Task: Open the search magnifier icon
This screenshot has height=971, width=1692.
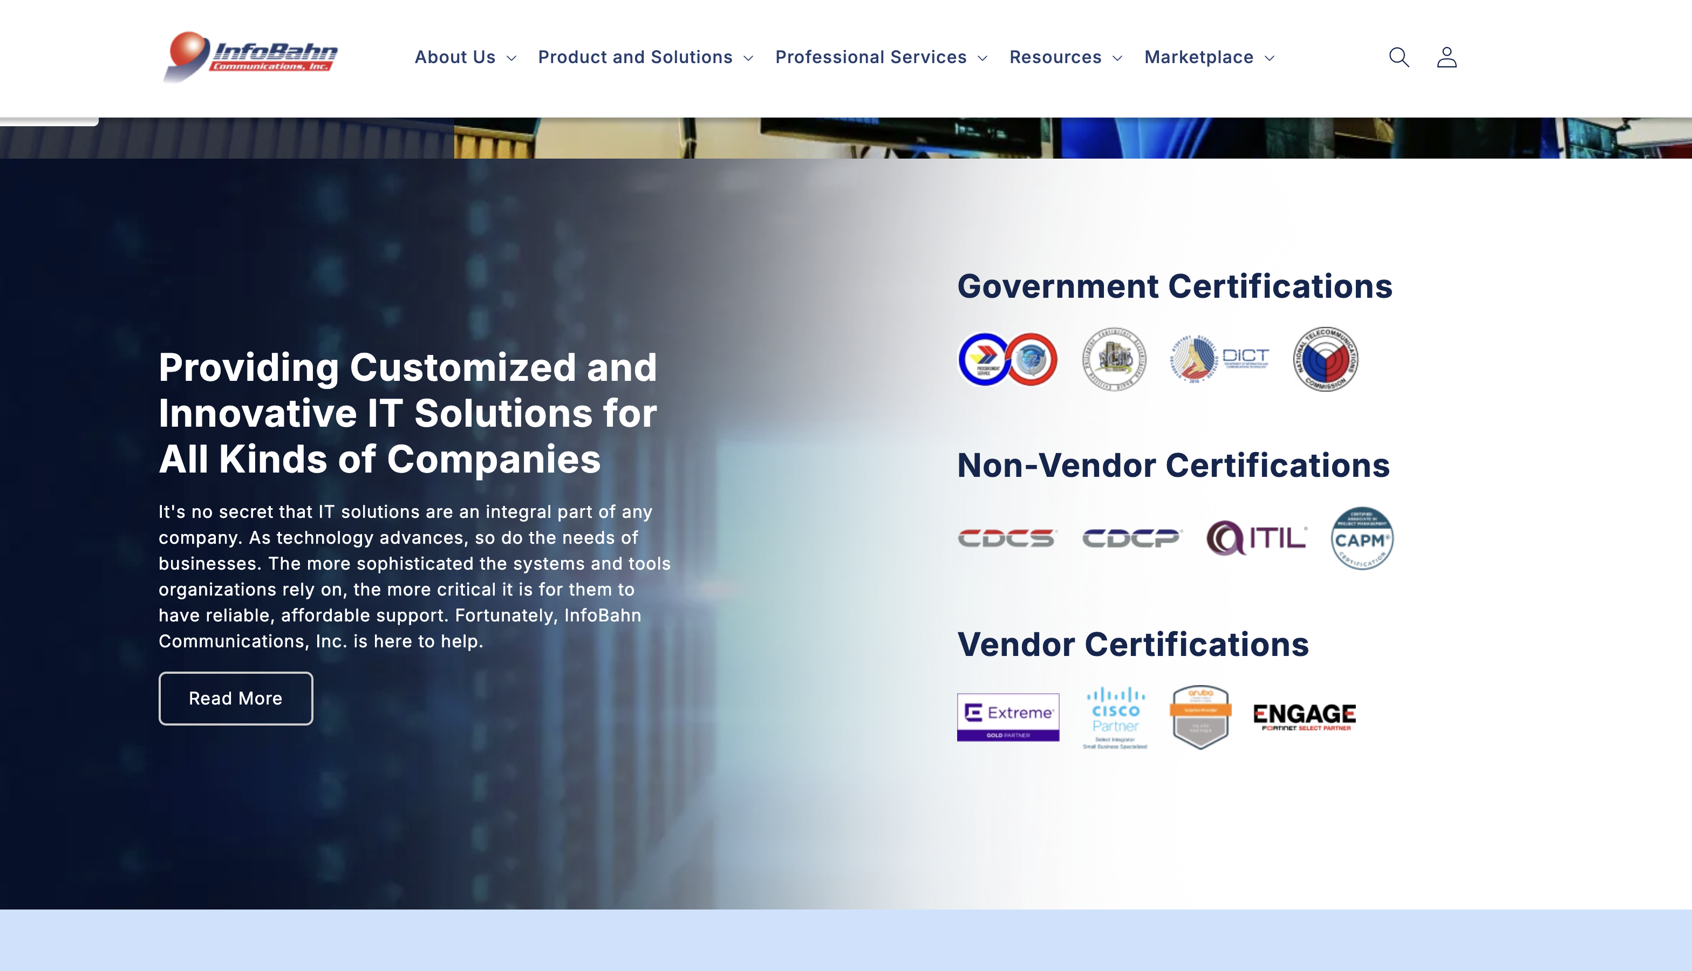Action: point(1398,57)
